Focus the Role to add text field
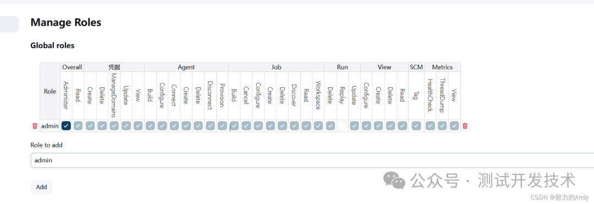 point(312,160)
